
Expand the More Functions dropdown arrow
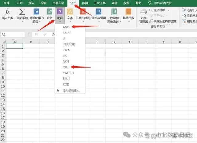tap(129, 22)
